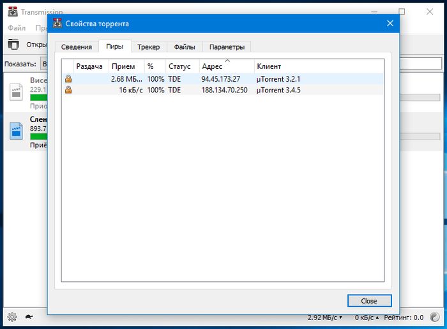Click the first torrent's video file icon

tap(16, 92)
